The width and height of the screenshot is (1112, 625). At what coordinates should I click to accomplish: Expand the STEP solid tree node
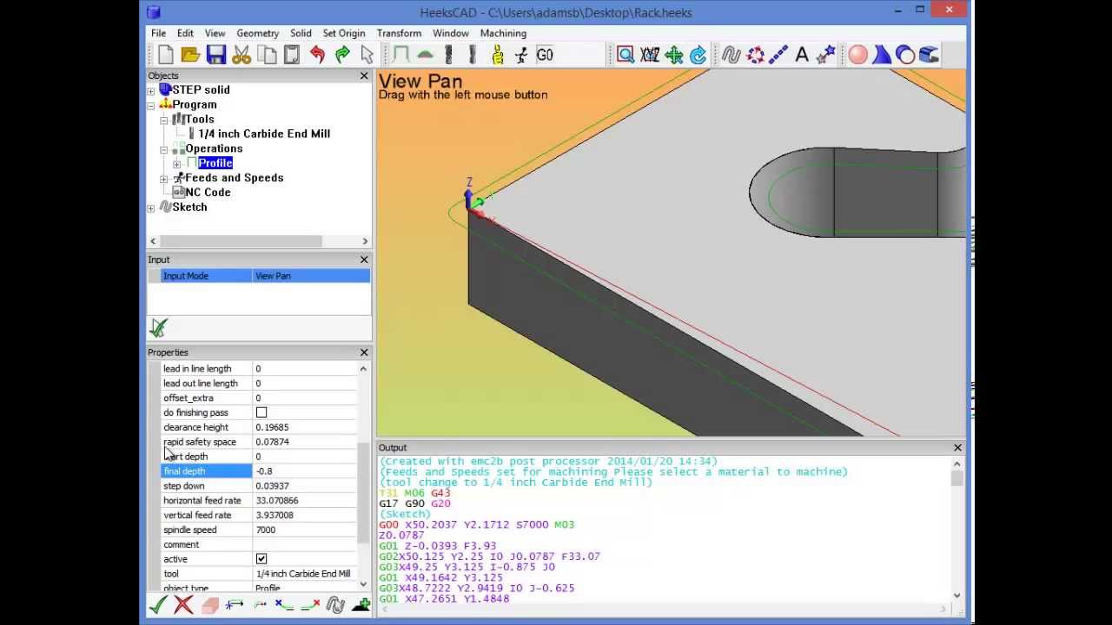tap(151, 90)
